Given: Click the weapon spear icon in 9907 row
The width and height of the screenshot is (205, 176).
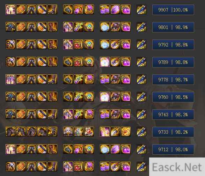Looking at the screenshot, I should click(141, 9).
